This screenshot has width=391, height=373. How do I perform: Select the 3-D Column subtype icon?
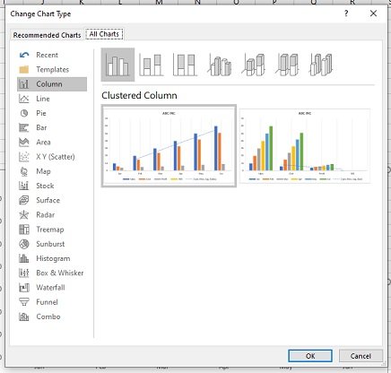[321, 65]
